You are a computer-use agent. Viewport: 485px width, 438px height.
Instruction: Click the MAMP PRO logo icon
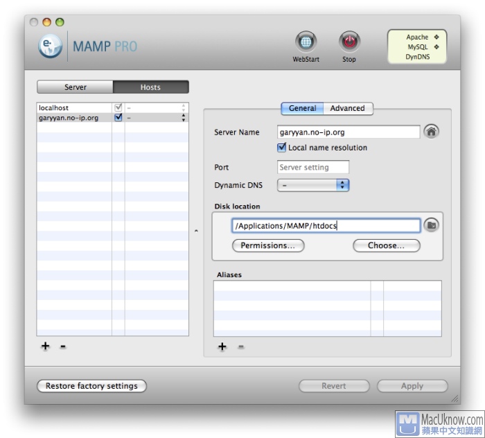point(51,46)
